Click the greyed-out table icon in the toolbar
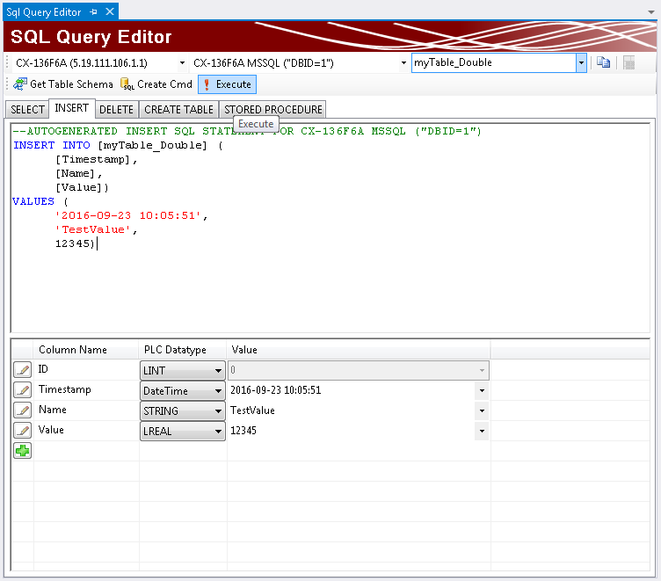 [x=629, y=62]
